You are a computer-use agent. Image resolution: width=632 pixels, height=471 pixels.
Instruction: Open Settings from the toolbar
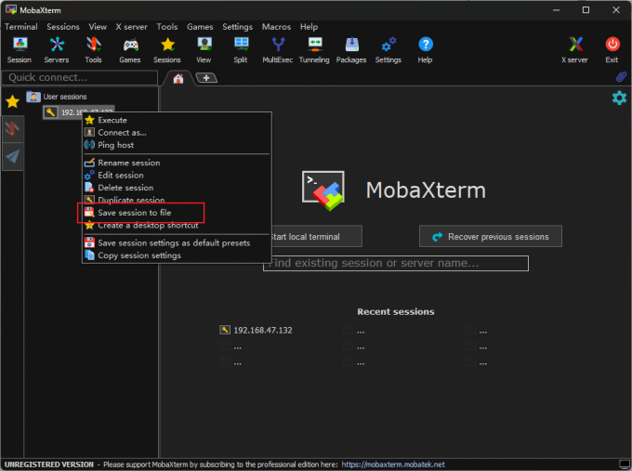pyautogui.click(x=388, y=50)
